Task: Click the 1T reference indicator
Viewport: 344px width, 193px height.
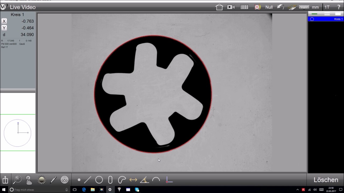Action: [x=327, y=7]
